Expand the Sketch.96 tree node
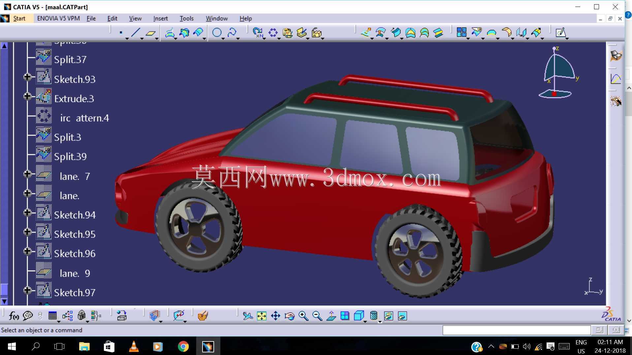The width and height of the screenshot is (632, 355). (27, 251)
